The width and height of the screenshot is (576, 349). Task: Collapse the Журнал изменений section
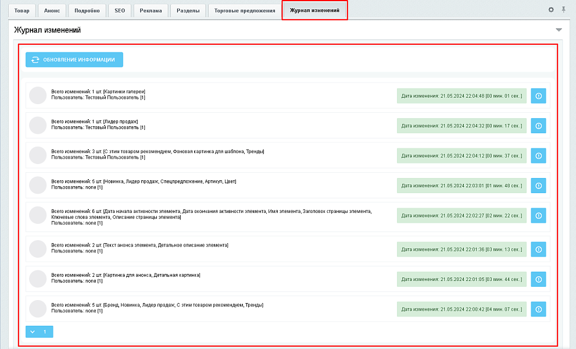[559, 30]
